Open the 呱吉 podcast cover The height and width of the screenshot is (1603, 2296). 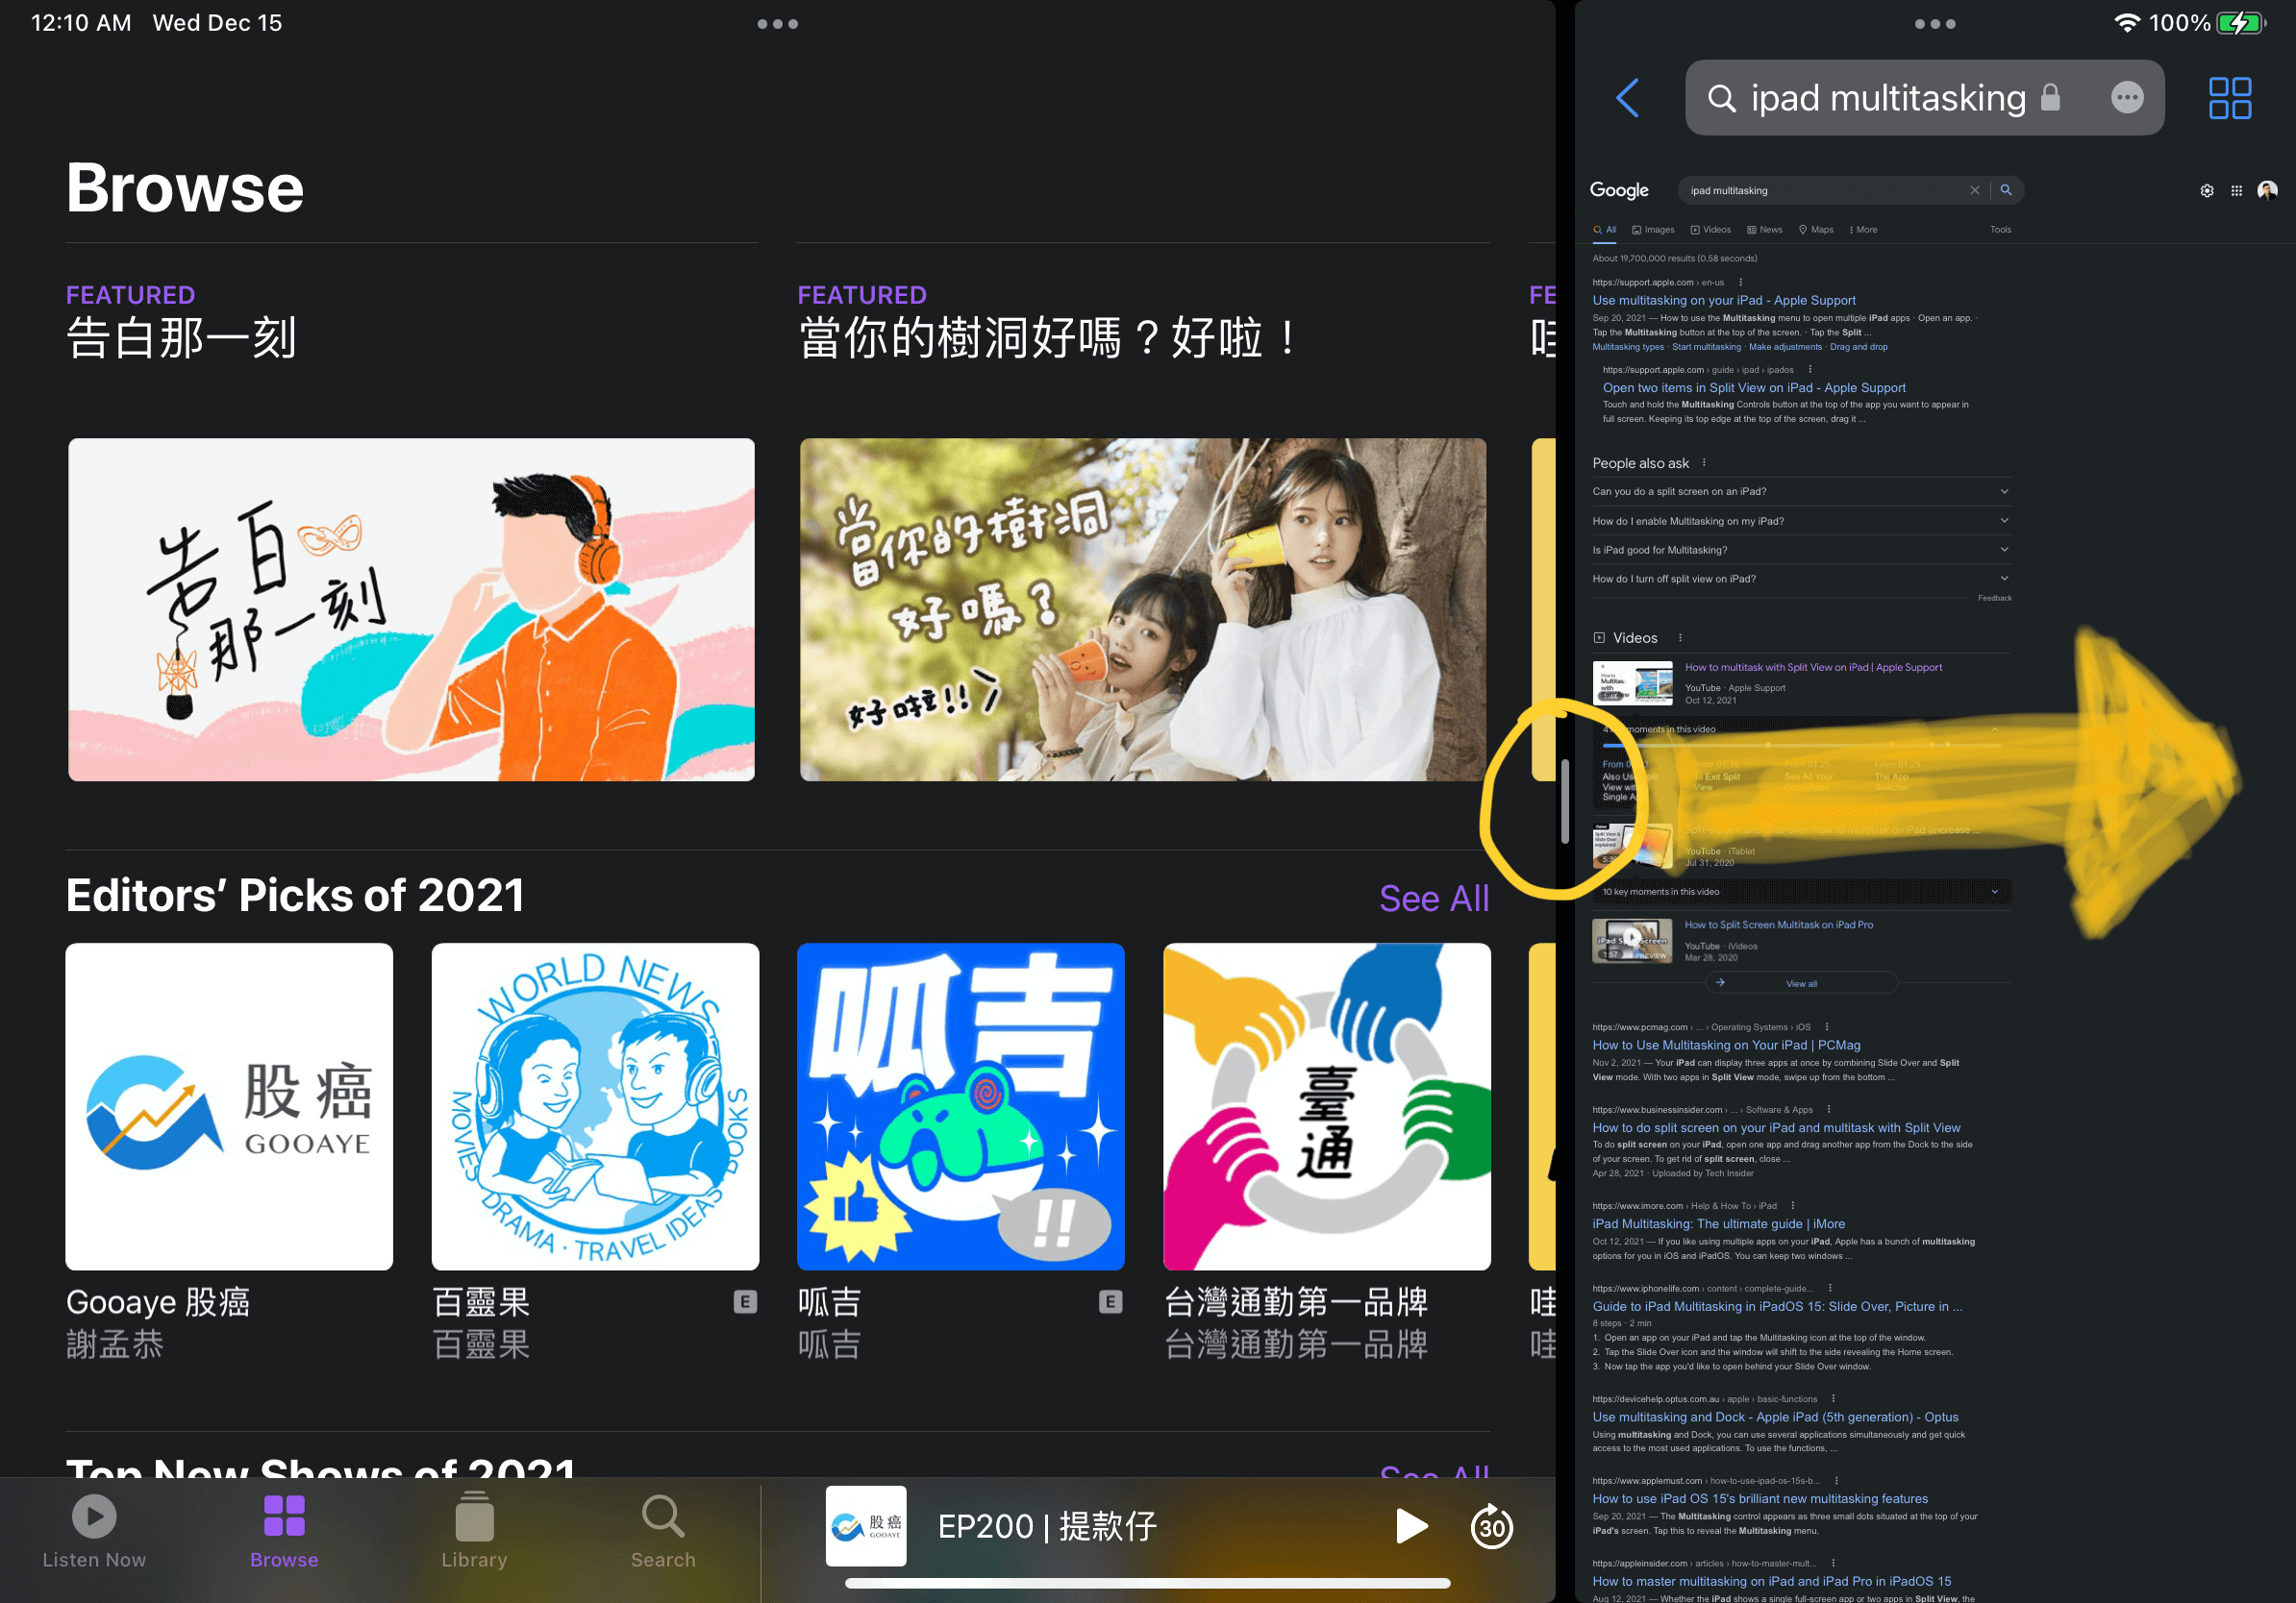click(x=961, y=1106)
